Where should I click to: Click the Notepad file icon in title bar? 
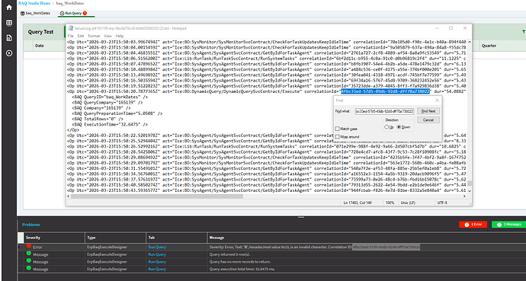point(71,28)
